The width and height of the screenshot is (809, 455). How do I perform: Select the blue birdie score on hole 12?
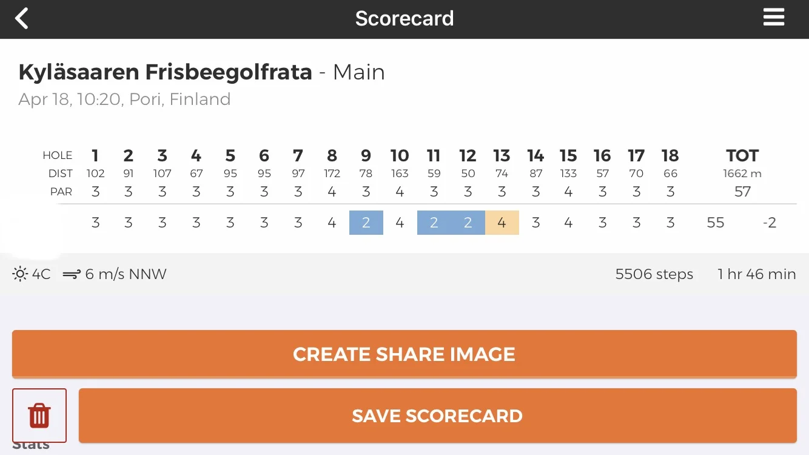pos(468,223)
